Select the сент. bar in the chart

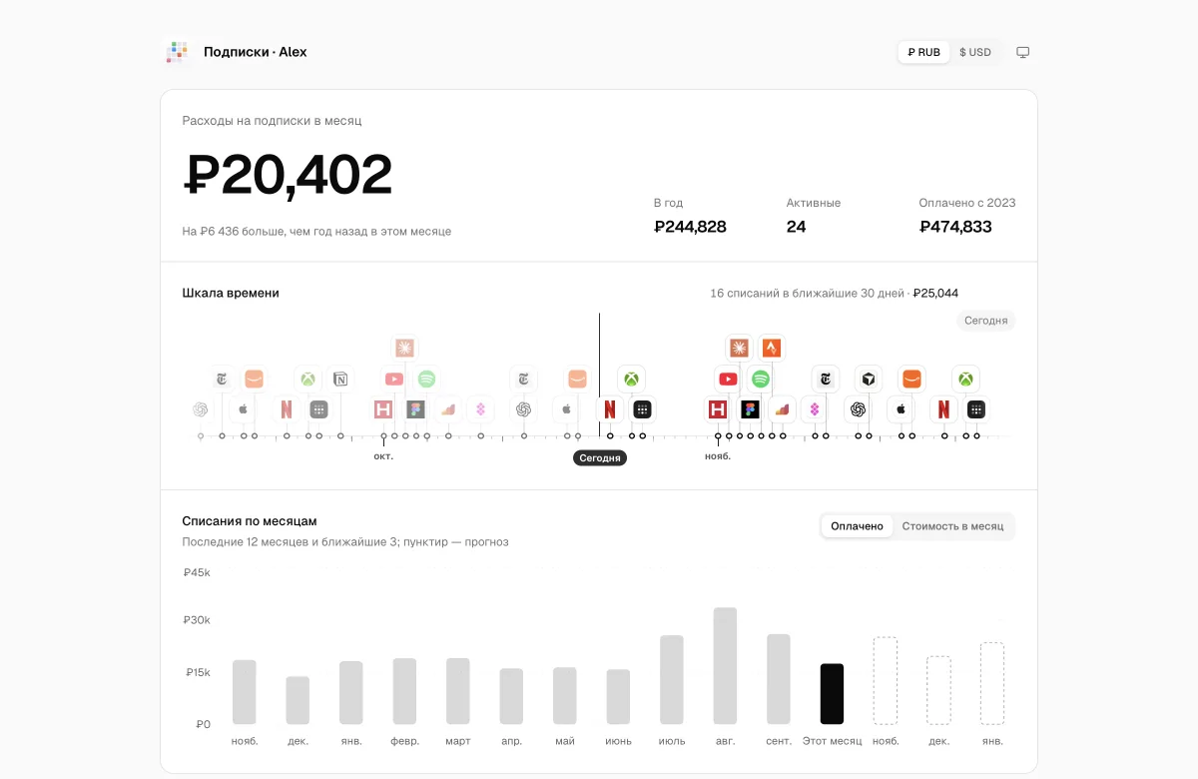779,679
